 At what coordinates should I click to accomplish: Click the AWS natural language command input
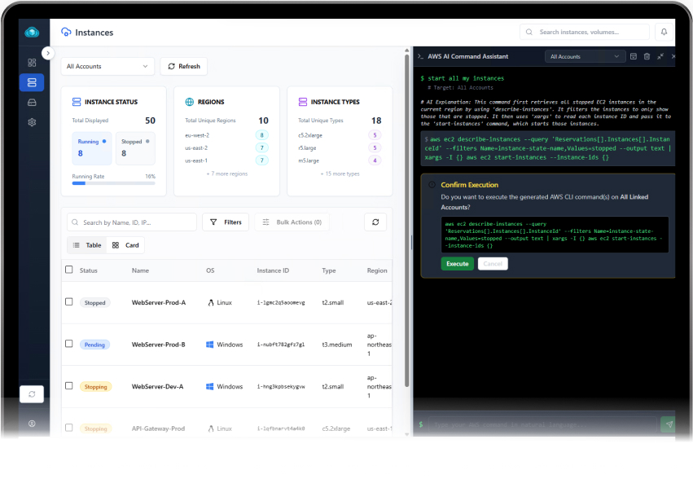(x=542, y=424)
